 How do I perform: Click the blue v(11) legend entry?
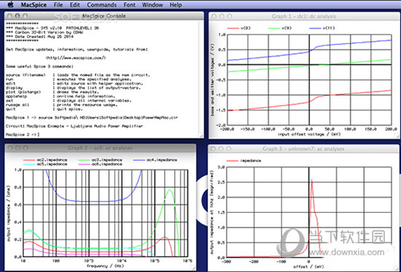click(322, 28)
